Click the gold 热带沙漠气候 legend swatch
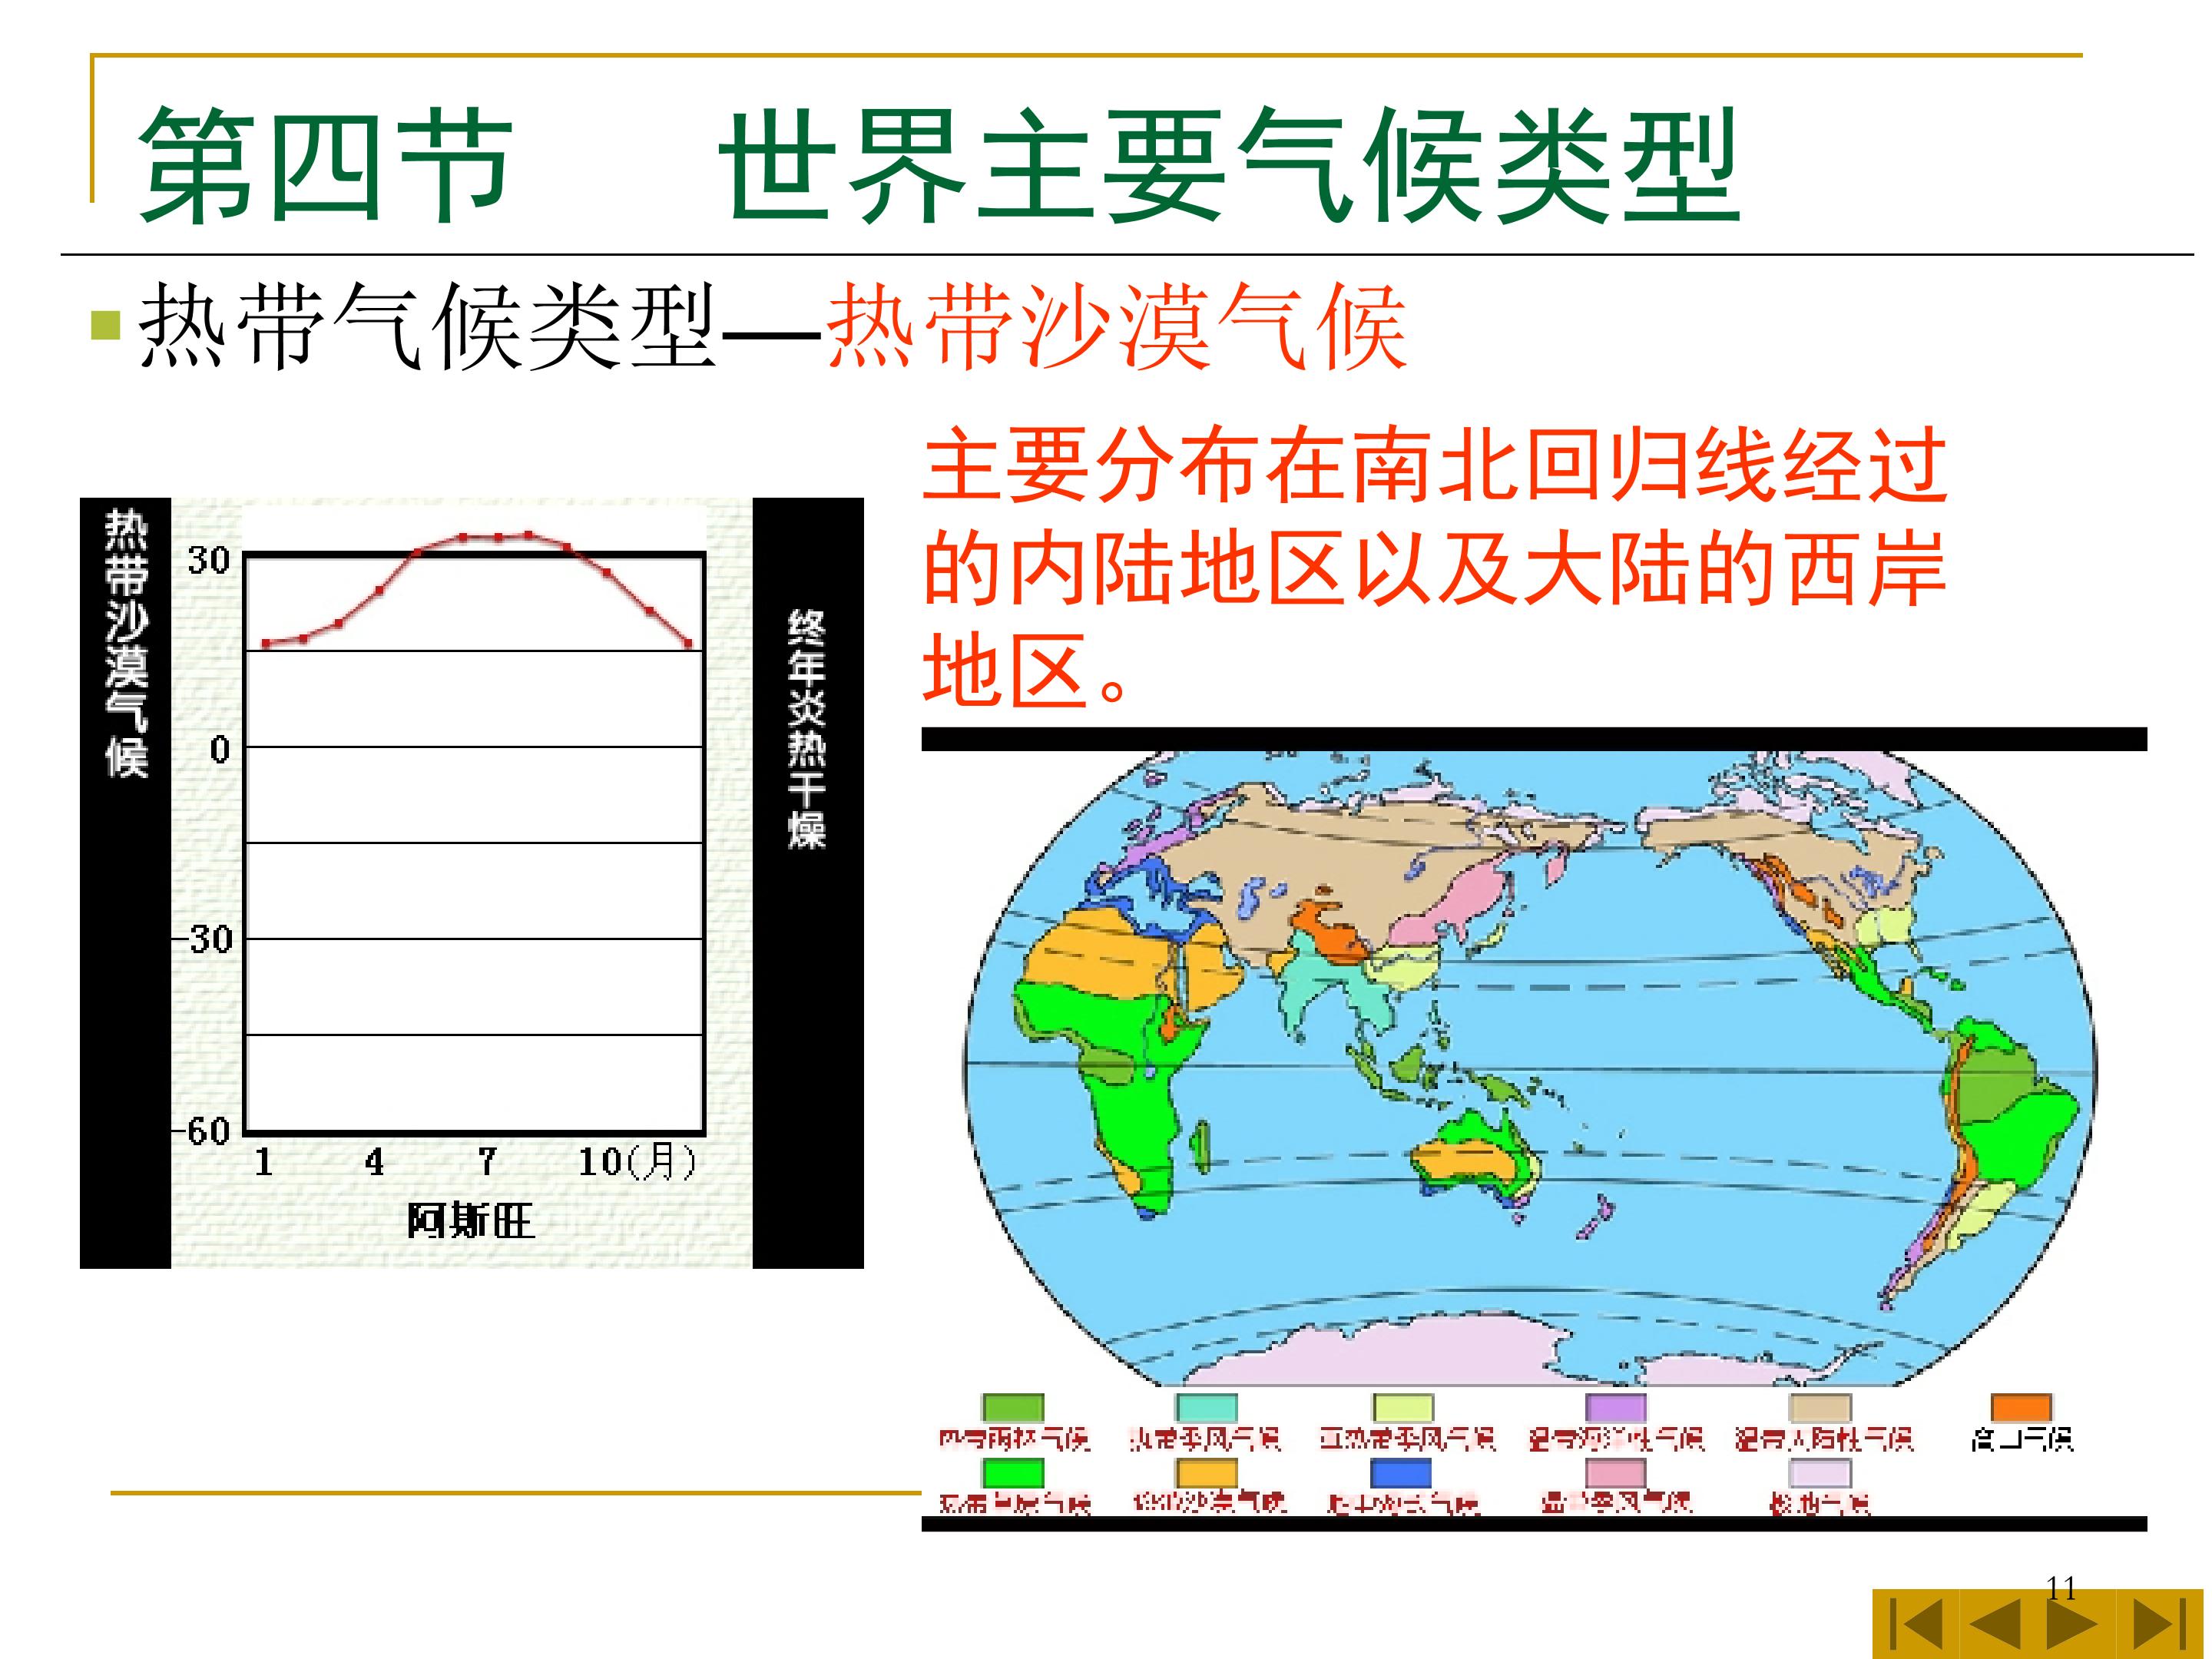The height and width of the screenshot is (1659, 2212). 1206,1473
